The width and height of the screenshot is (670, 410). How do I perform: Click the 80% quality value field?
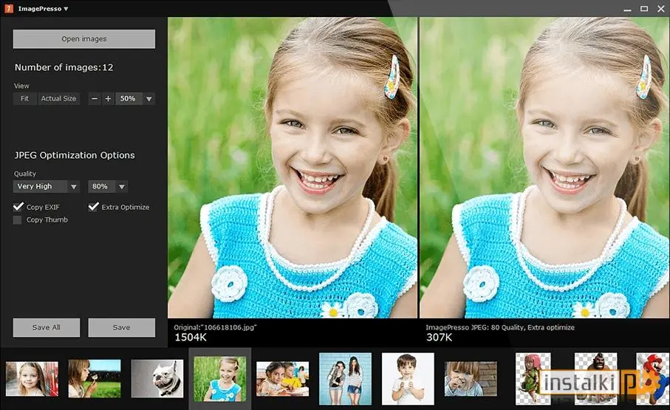[102, 186]
